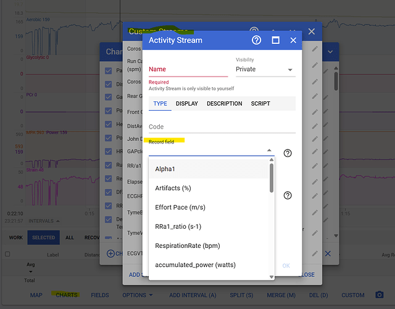Switch to the SCRIPT tab

click(260, 104)
